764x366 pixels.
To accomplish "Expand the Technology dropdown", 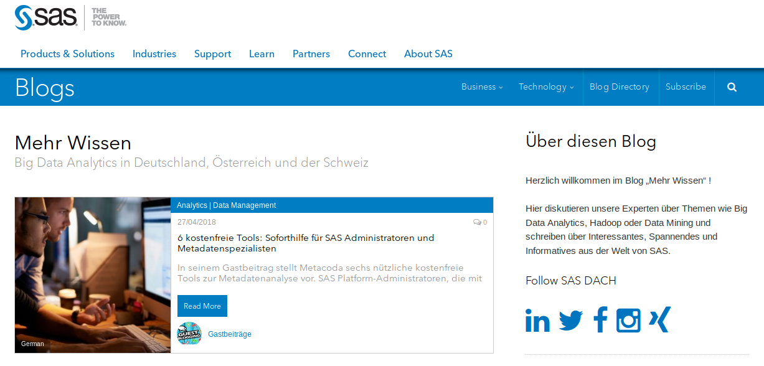I will pyautogui.click(x=546, y=87).
